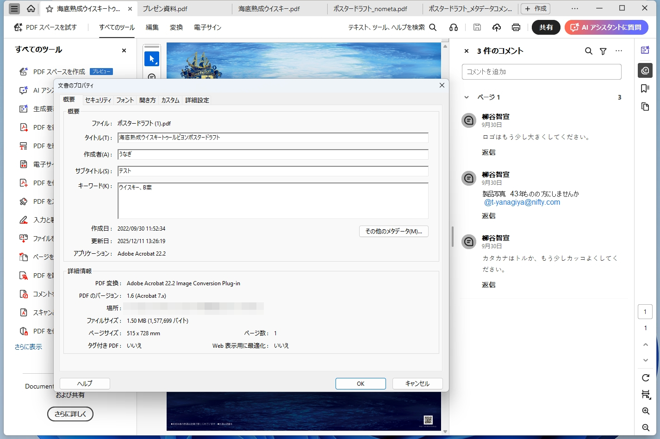Screen dimensions: 660x439
Task: Open search with the magnifier icon
Action: tap(433, 27)
